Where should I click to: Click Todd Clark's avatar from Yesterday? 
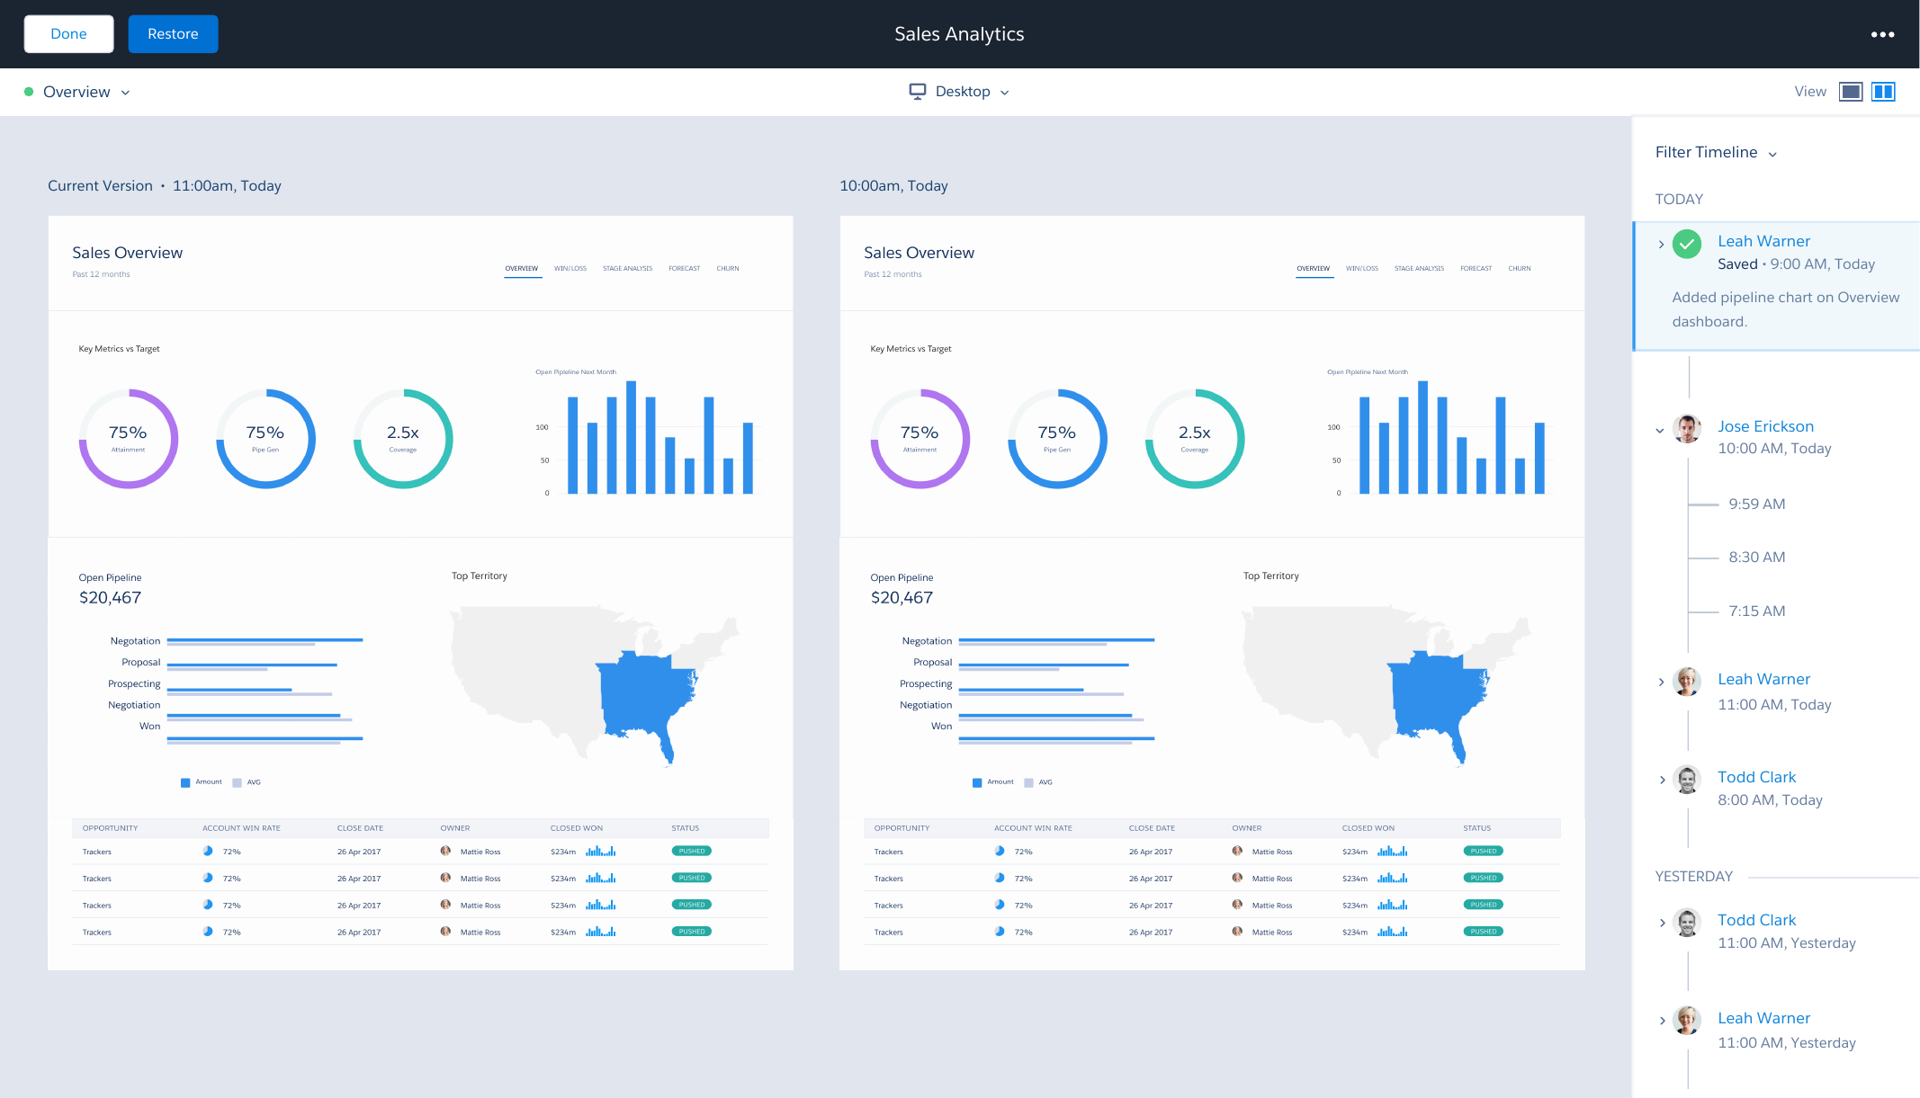point(1687,922)
